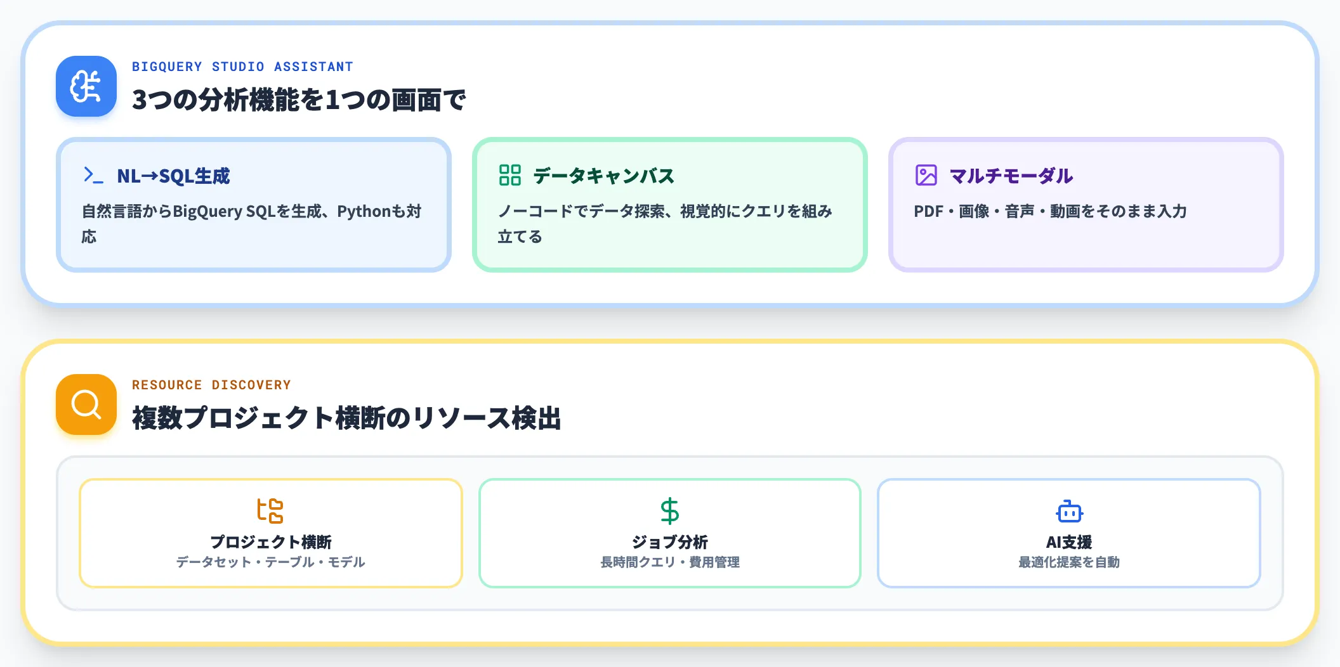Click the grid icon beside データキャンバス
1340x667 pixels.
[x=509, y=175]
